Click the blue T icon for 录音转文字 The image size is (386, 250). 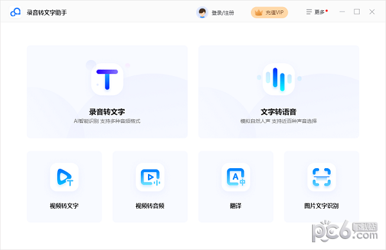click(x=107, y=79)
